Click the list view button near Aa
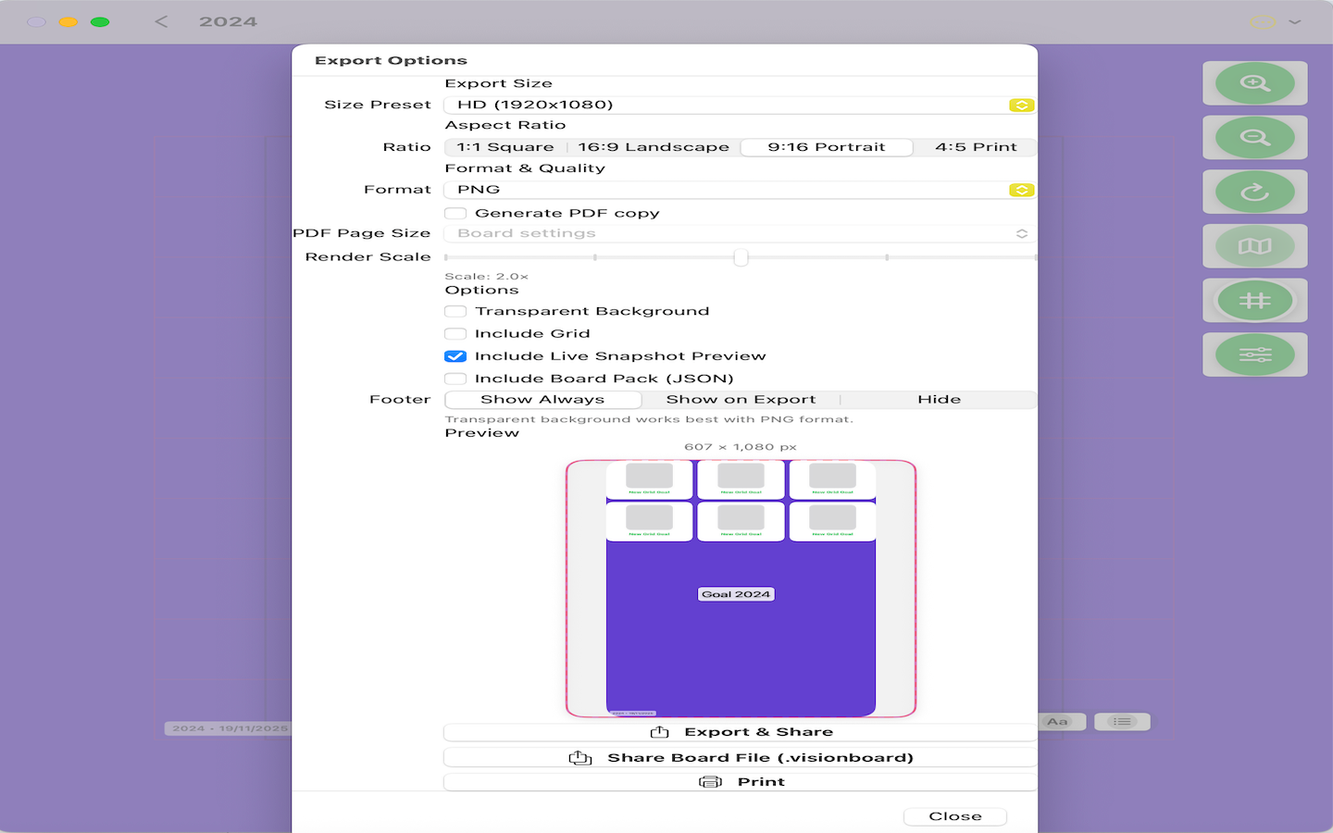This screenshot has height=833, width=1333. [1122, 722]
